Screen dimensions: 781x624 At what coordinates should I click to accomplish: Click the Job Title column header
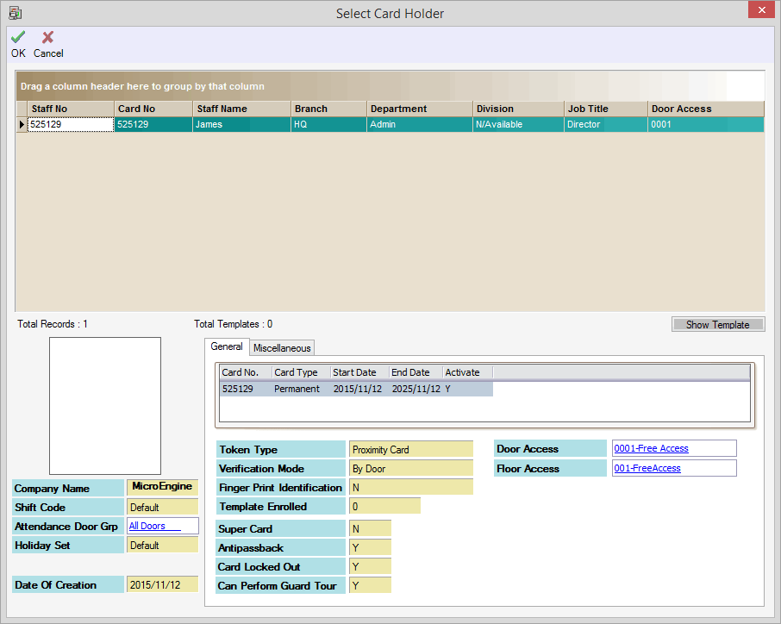tap(604, 109)
